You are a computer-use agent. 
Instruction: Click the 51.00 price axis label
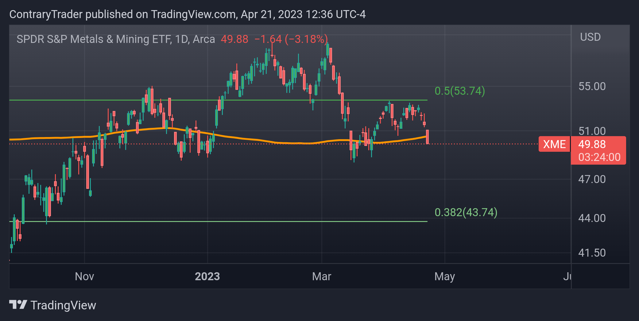coord(592,131)
